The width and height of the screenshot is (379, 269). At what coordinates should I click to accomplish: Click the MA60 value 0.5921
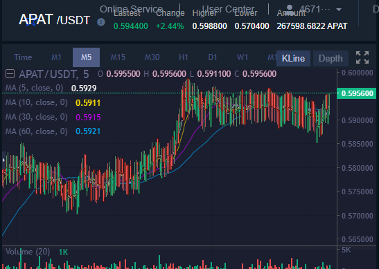[88, 131]
